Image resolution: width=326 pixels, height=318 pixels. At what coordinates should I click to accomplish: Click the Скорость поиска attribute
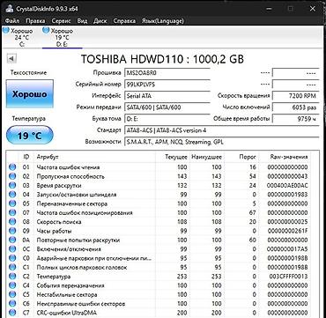click(59, 222)
